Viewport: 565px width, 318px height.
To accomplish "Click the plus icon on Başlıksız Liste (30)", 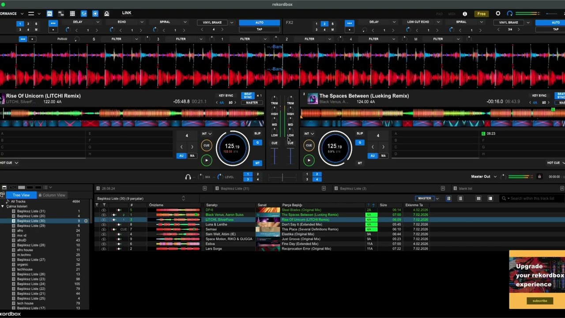I will coord(86,221).
